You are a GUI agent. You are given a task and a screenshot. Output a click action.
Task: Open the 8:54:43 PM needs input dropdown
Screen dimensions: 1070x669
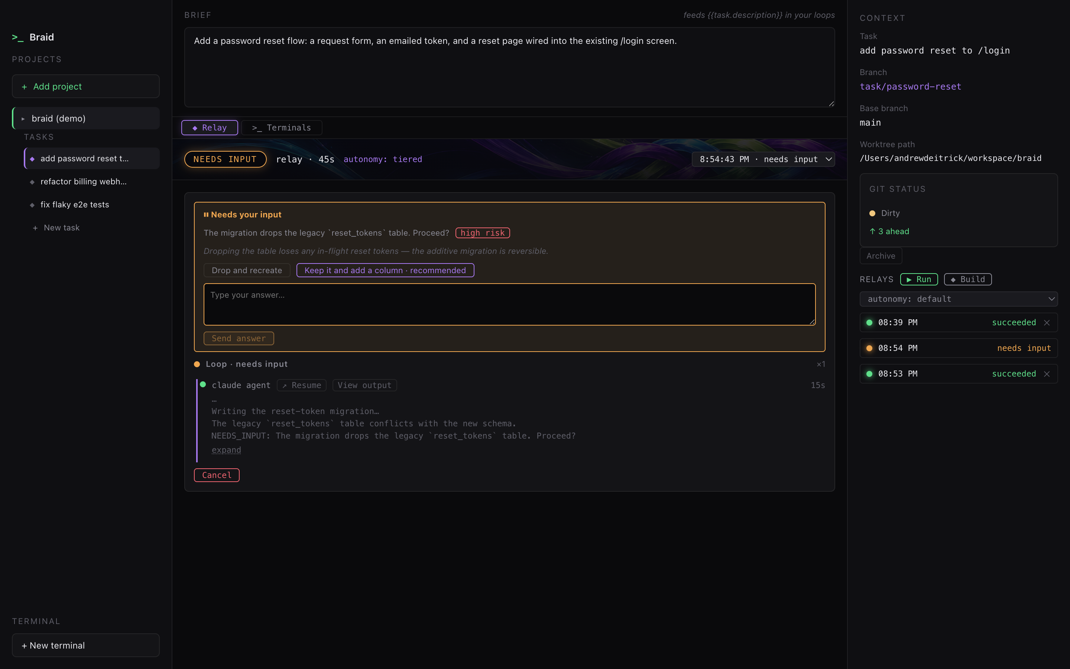[x=763, y=159]
